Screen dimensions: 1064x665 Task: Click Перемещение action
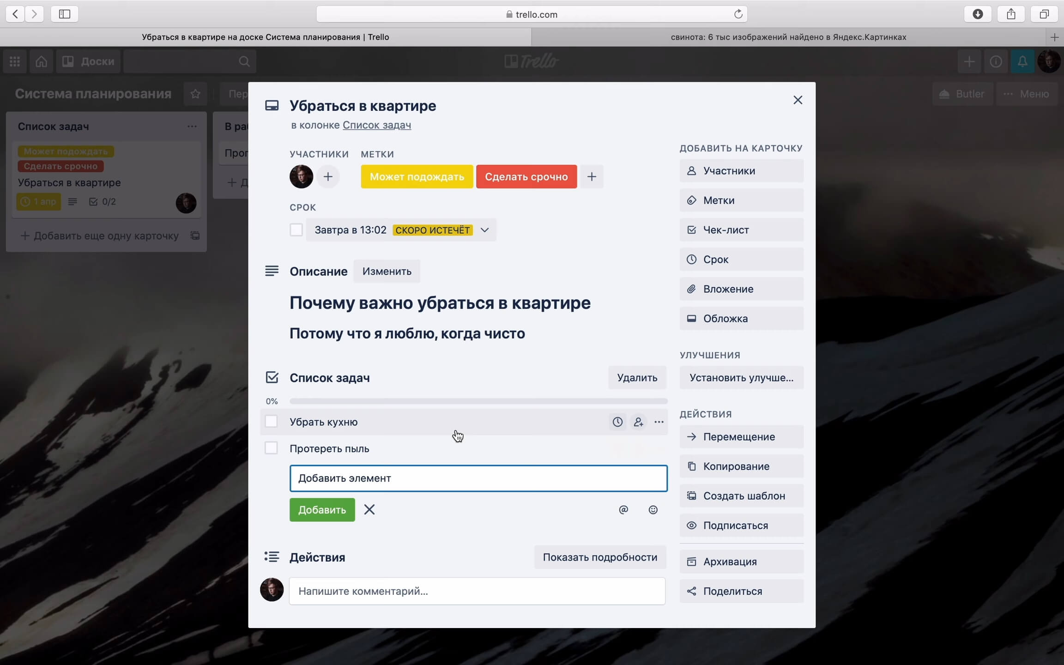pyautogui.click(x=741, y=437)
